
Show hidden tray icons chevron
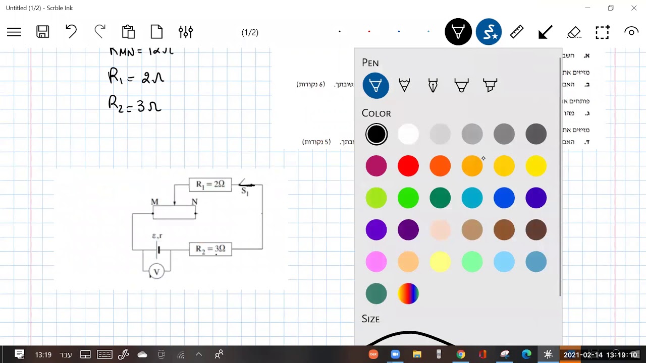(x=199, y=354)
